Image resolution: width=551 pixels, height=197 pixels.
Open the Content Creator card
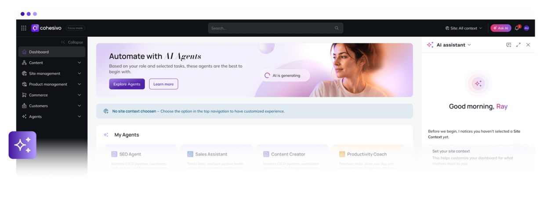(x=293, y=158)
